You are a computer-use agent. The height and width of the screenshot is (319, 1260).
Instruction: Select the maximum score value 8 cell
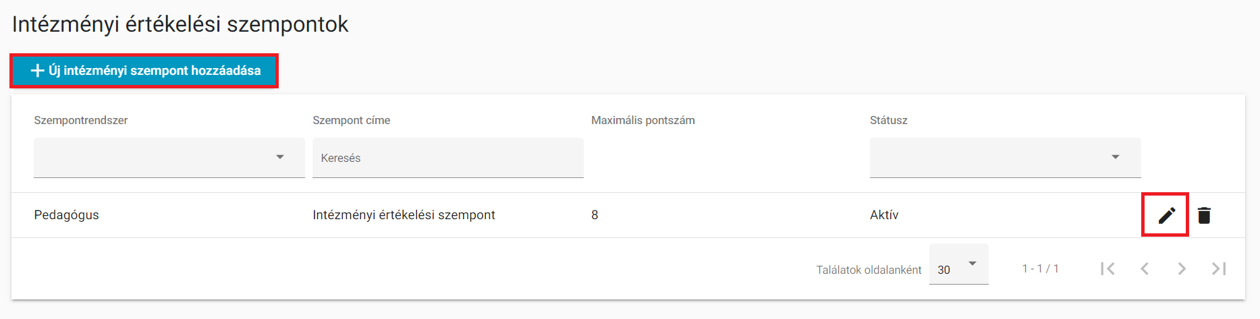(x=595, y=215)
